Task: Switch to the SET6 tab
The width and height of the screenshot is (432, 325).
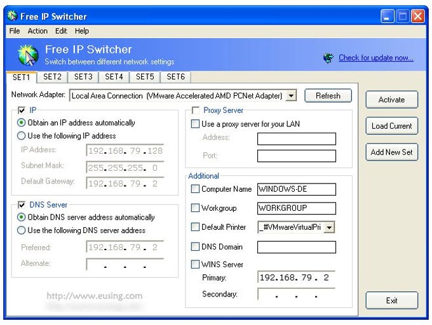Action: click(176, 77)
